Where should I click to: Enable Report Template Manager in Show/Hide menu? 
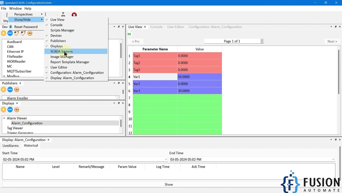point(76,62)
